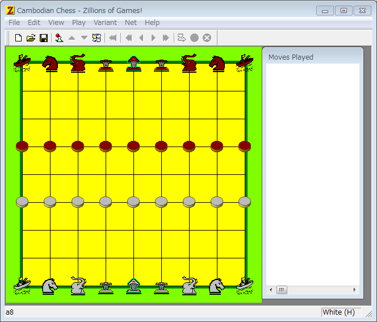377x322 pixels.
Task: Click the a8 position status text
Action: (x=10, y=312)
